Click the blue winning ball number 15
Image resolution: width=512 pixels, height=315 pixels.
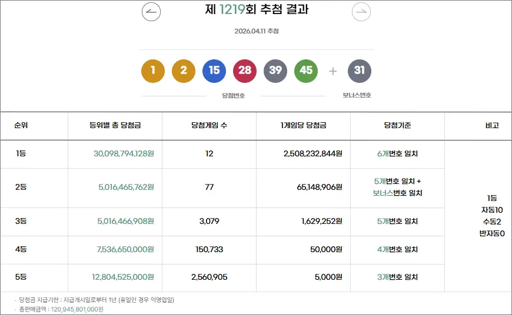(214, 71)
